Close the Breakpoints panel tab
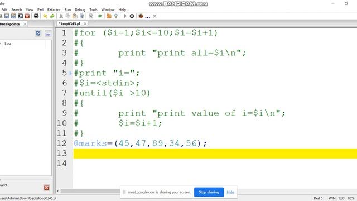The image size is (357, 201). click(x=25, y=24)
